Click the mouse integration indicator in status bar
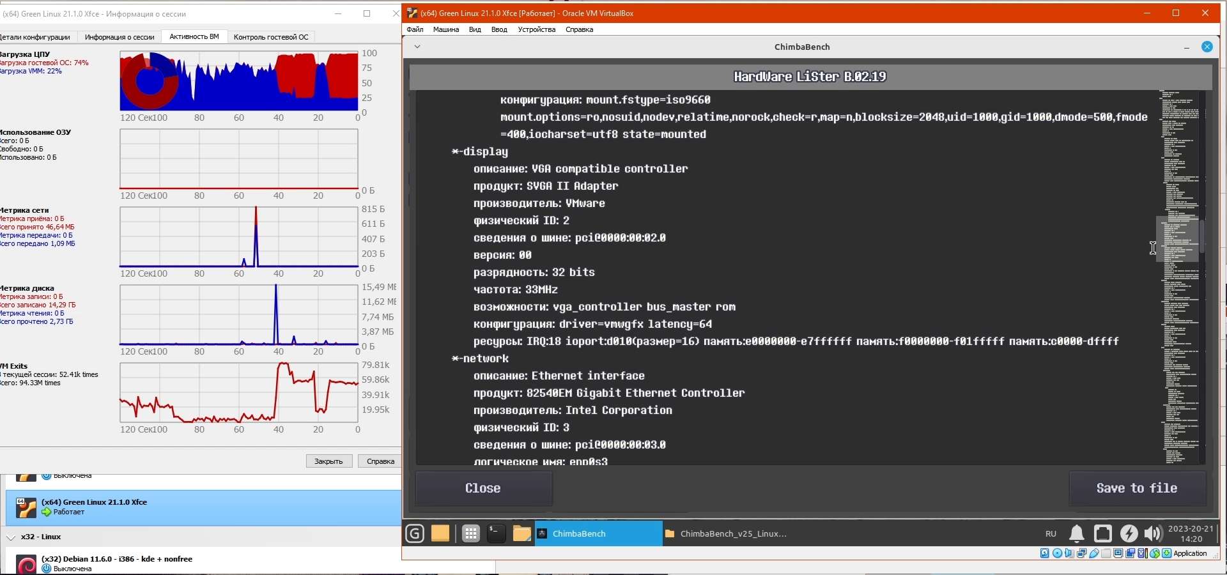The width and height of the screenshot is (1227, 575). point(1155,553)
